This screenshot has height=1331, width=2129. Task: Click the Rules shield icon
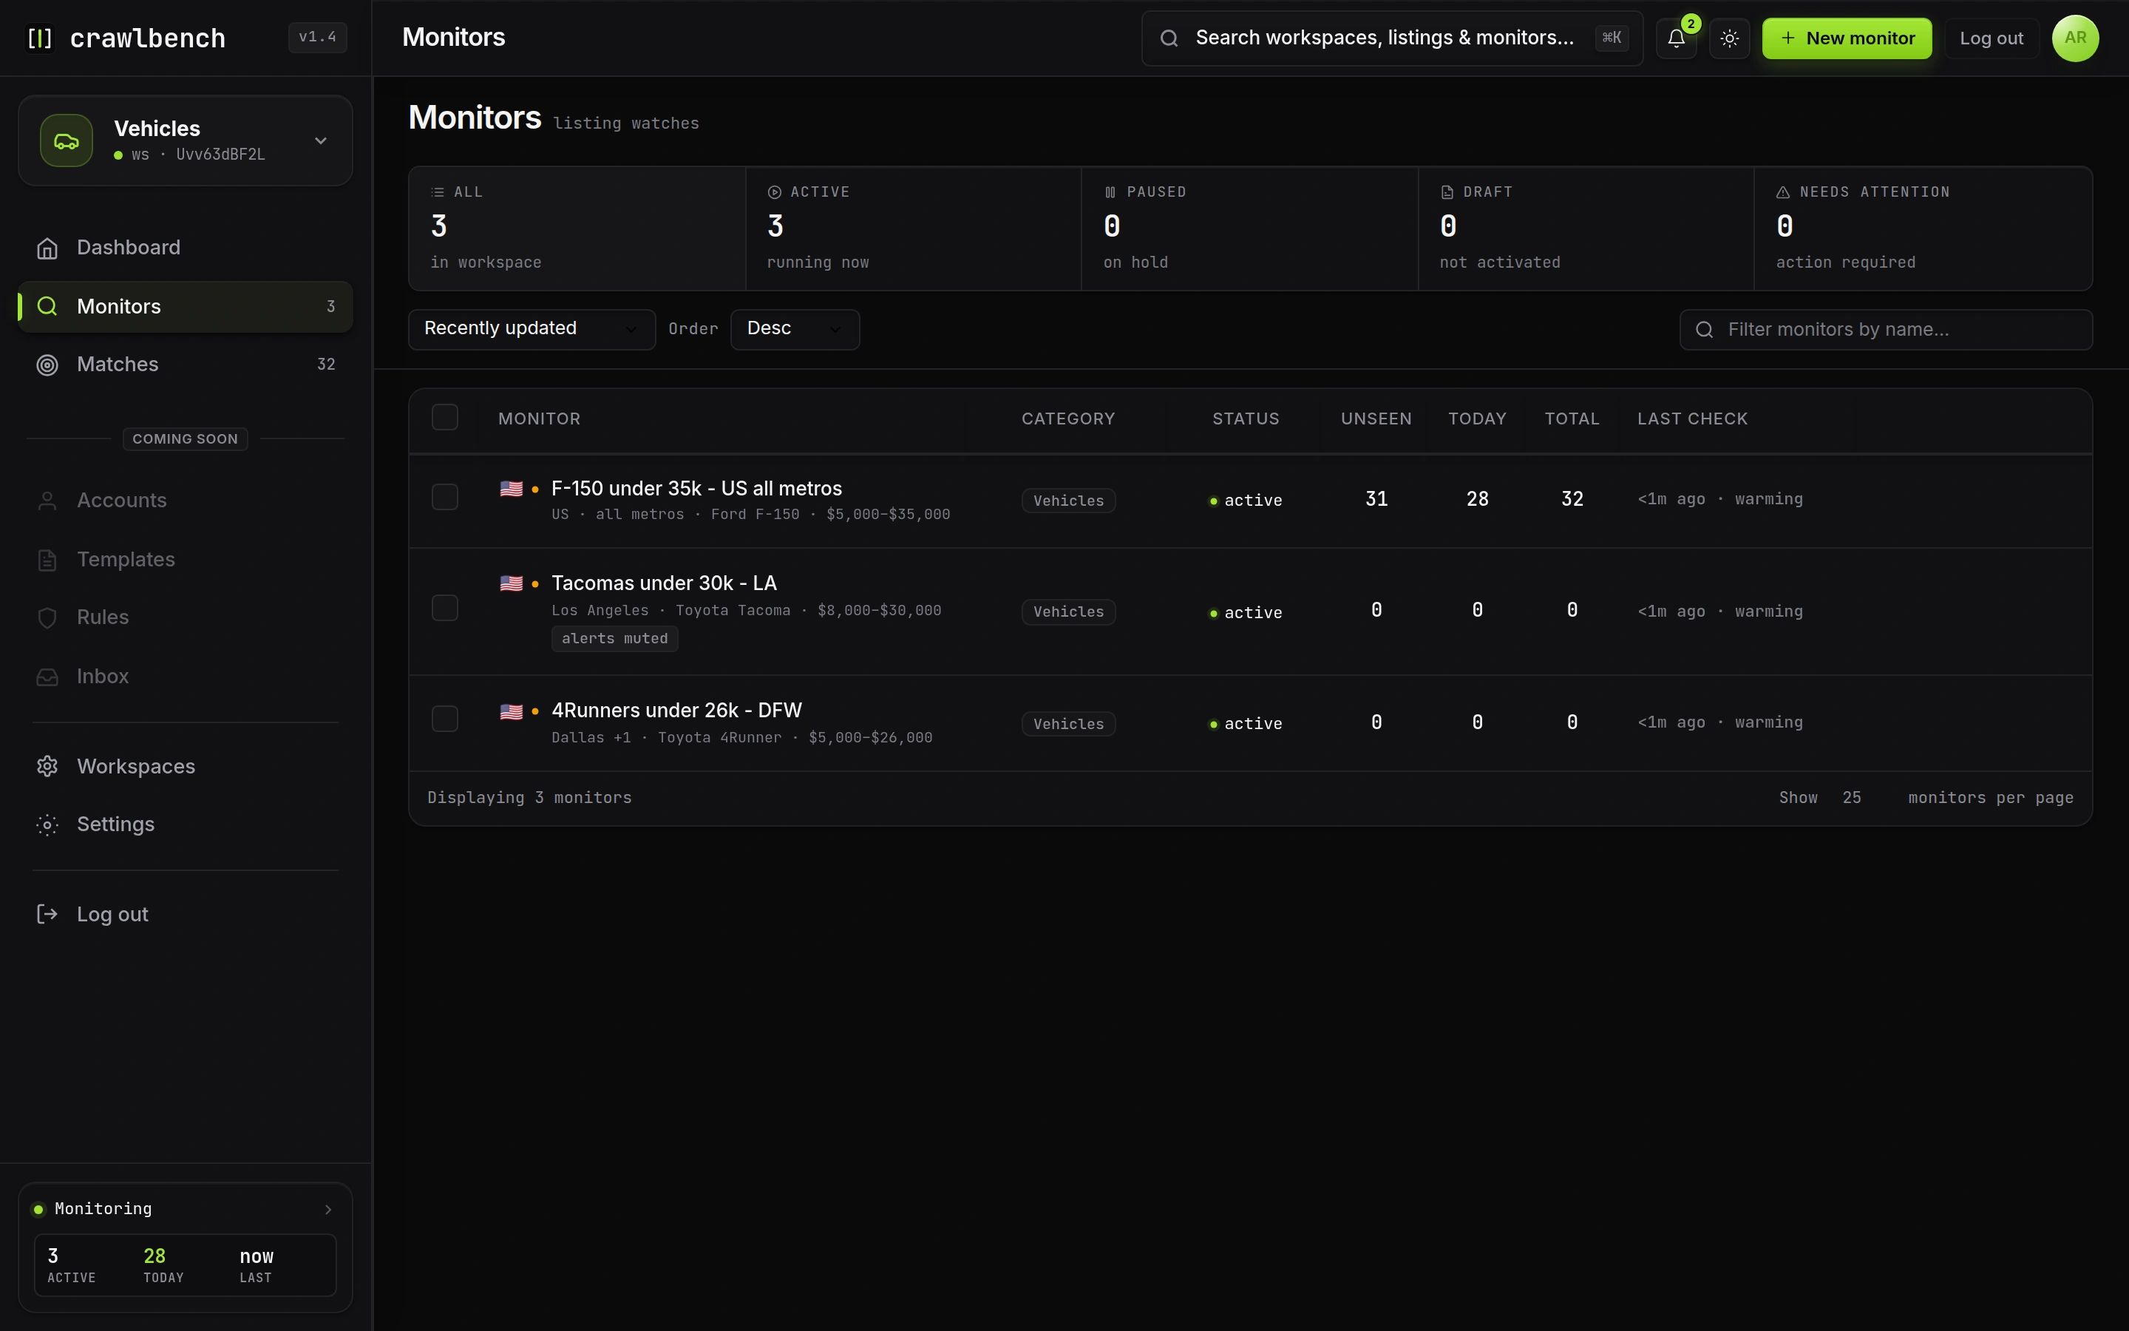[47, 618]
